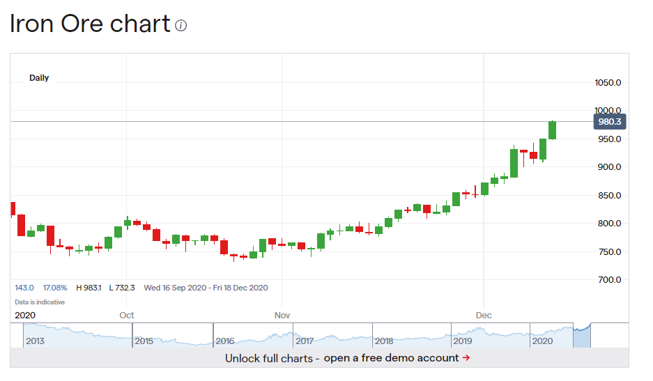
Task: Click the 1050.0 price axis label
Action: tap(608, 82)
